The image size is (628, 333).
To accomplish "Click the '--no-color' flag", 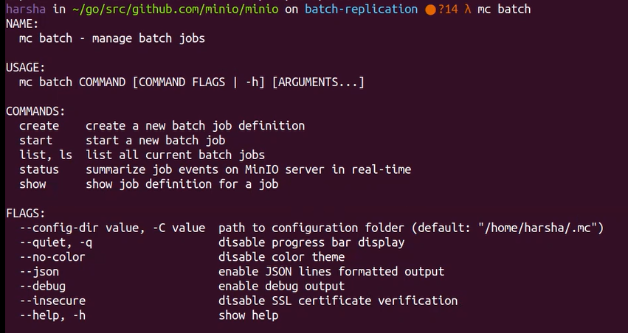I will coord(52,257).
